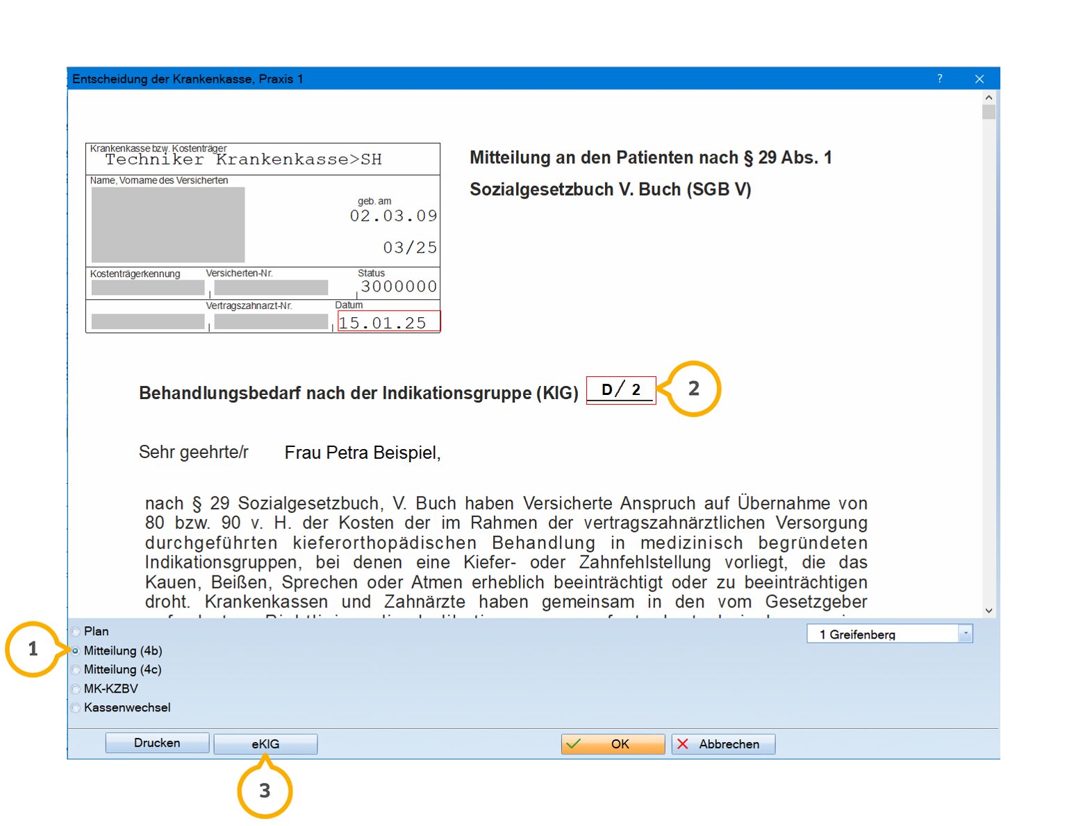Click the Vertragszahnarzt-Nr. label

coord(249,306)
